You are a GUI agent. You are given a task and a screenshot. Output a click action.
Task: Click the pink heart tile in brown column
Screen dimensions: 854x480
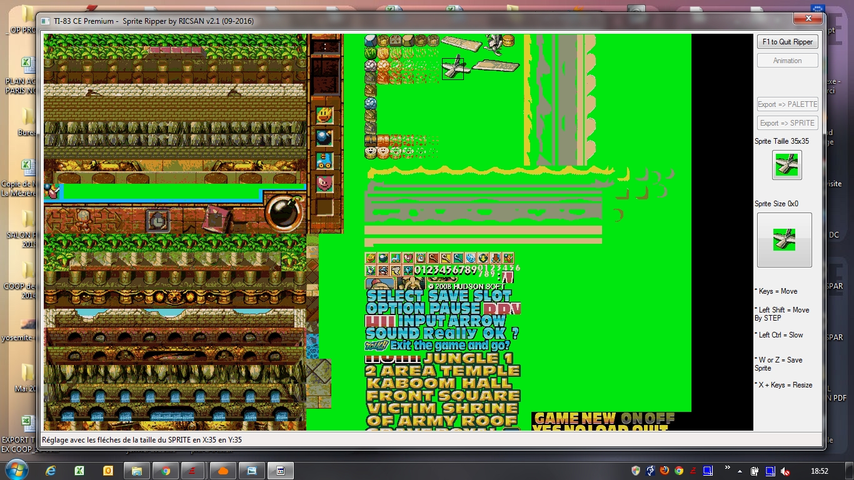tap(324, 184)
